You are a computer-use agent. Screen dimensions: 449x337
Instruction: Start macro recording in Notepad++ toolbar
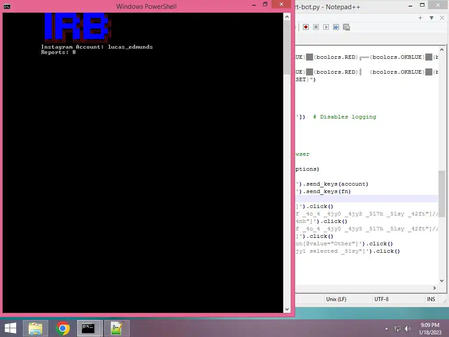click(306, 27)
